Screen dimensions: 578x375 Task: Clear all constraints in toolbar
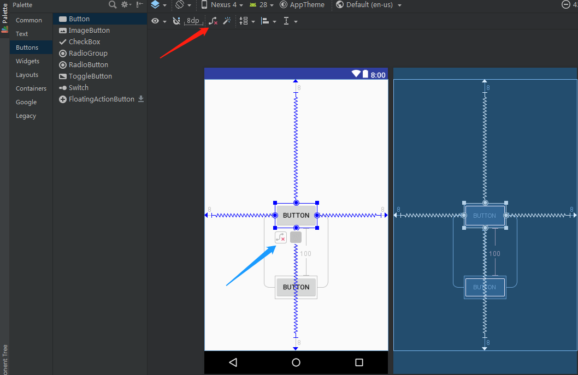click(213, 21)
